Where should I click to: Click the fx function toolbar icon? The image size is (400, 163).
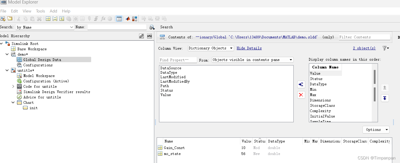click(x=103, y=19)
